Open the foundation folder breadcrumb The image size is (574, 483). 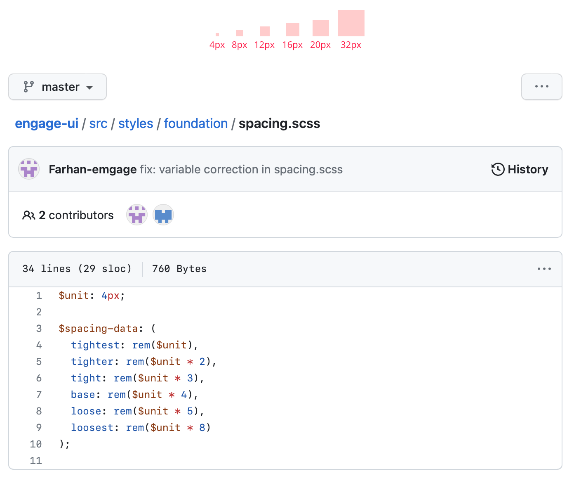coord(196,123)
